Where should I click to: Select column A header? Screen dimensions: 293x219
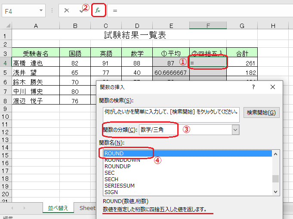pos(36,25)
